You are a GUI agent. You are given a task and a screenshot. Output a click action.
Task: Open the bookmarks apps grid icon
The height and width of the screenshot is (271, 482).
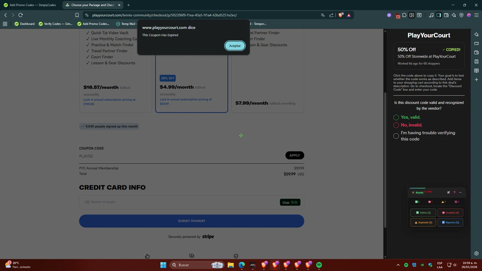[x=5, y=24]
